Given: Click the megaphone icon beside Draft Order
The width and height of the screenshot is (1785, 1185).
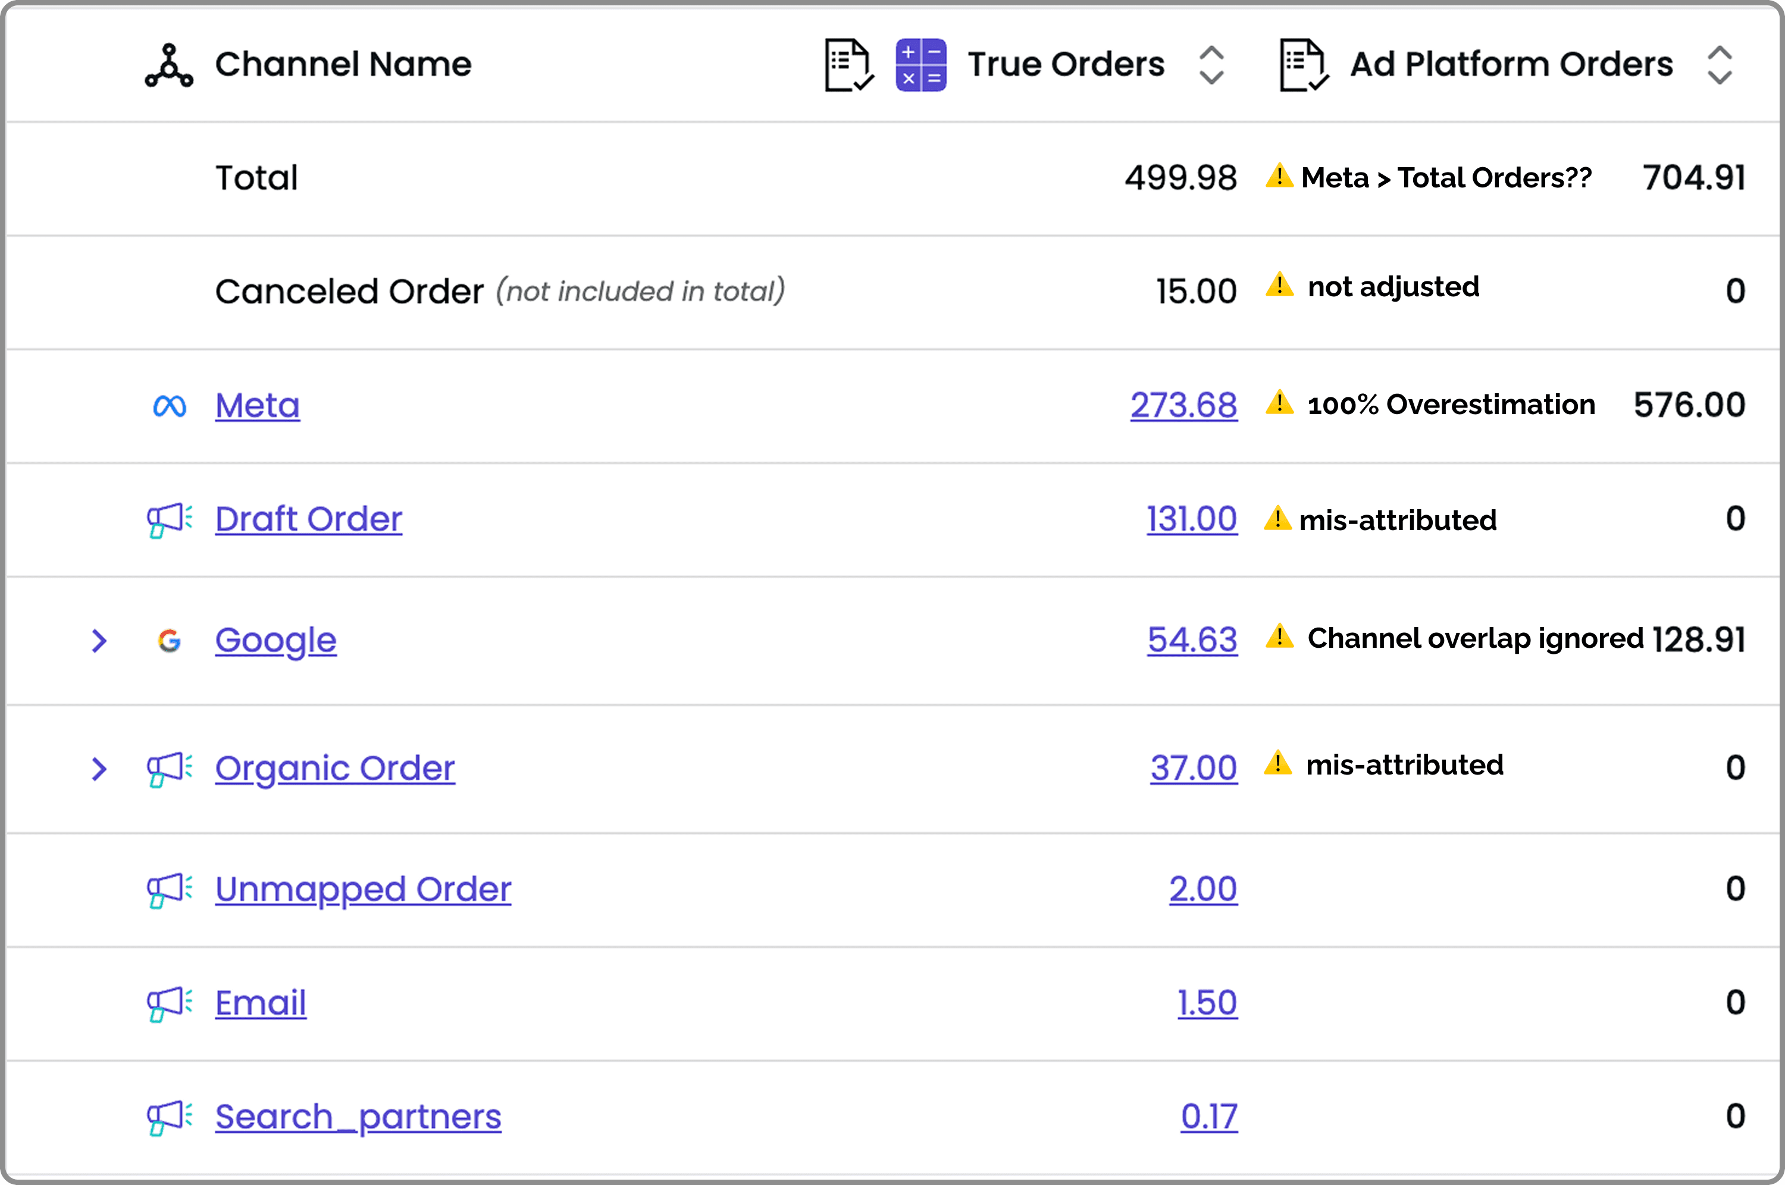Looking at the screenshot, I should point(170,520).
